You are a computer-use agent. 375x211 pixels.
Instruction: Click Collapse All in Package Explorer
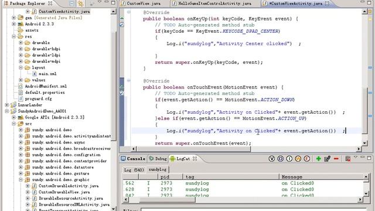pyautogui.click(x=71, y=4)
